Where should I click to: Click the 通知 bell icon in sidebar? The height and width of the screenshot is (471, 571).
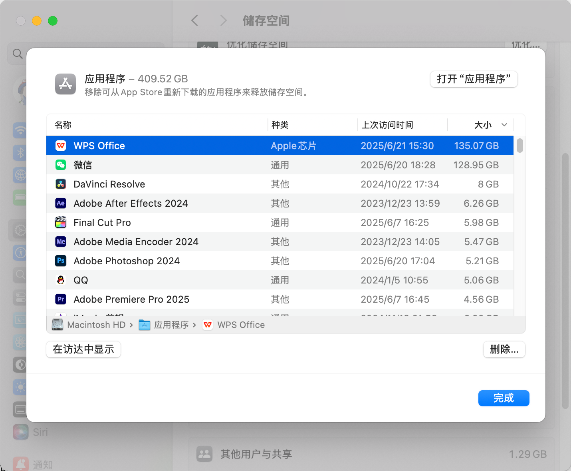pos(20,464)
